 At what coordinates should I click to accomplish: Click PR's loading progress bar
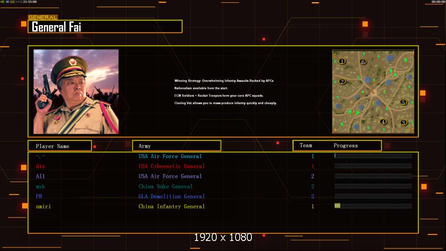tap(373, 196)
